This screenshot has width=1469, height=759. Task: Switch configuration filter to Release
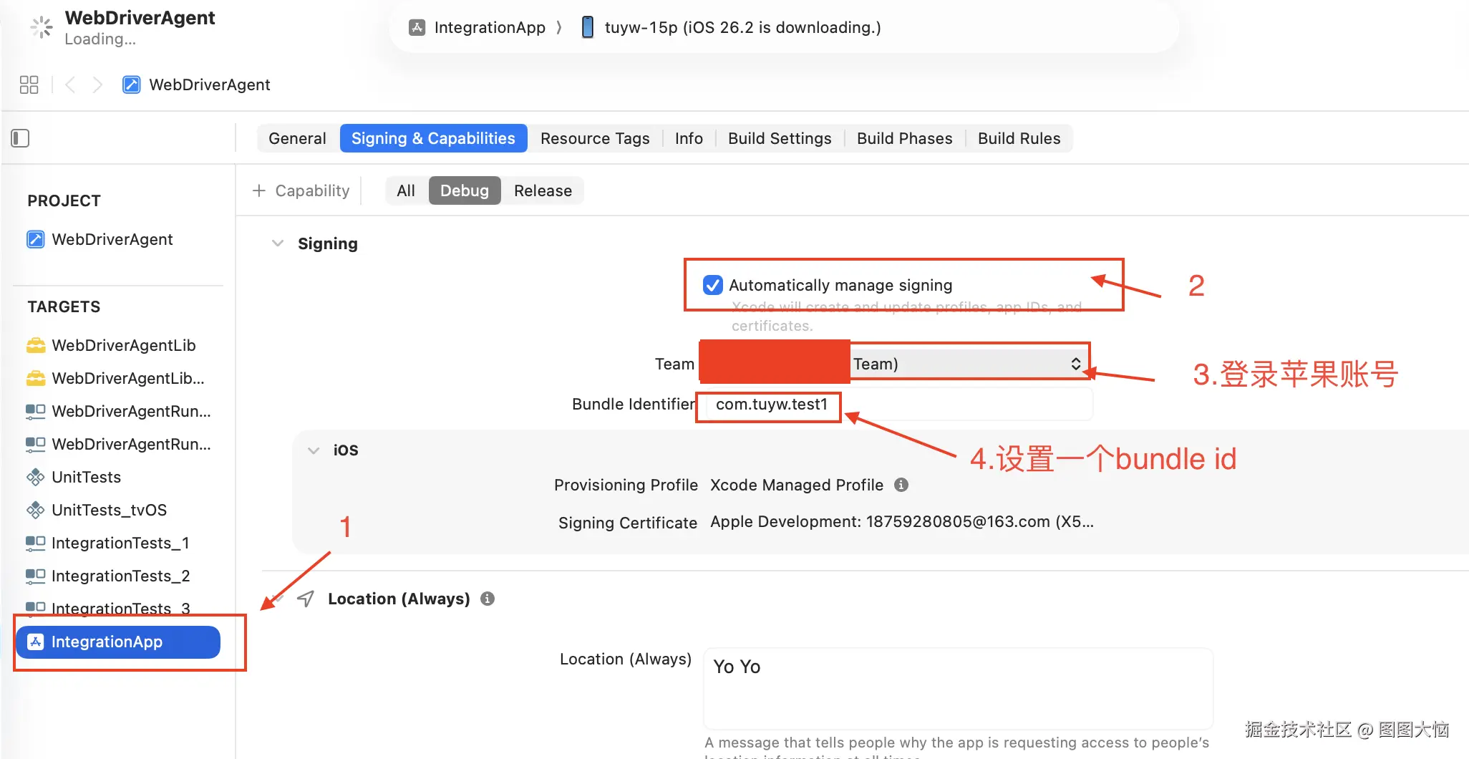pos(543,190)
